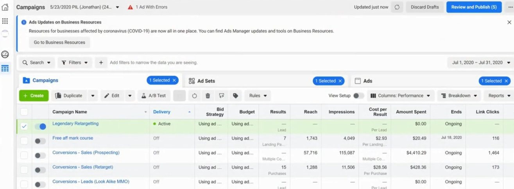Sort by the Delivery column header
This screenshot has width=514, height=189.
[172, 112]
